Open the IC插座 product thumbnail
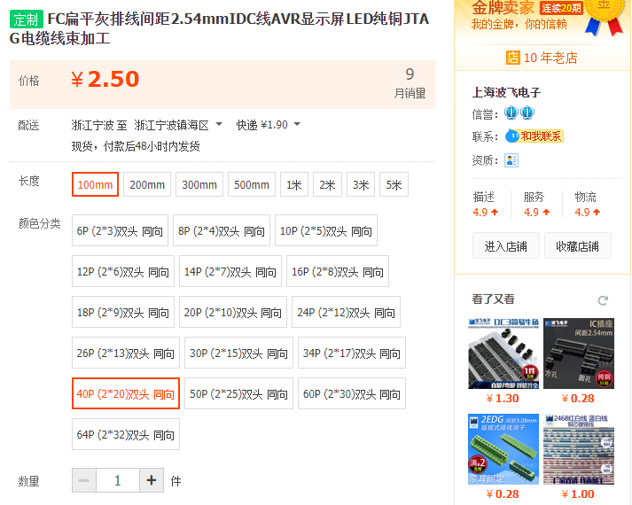632x505 pixels. (579, 353)
